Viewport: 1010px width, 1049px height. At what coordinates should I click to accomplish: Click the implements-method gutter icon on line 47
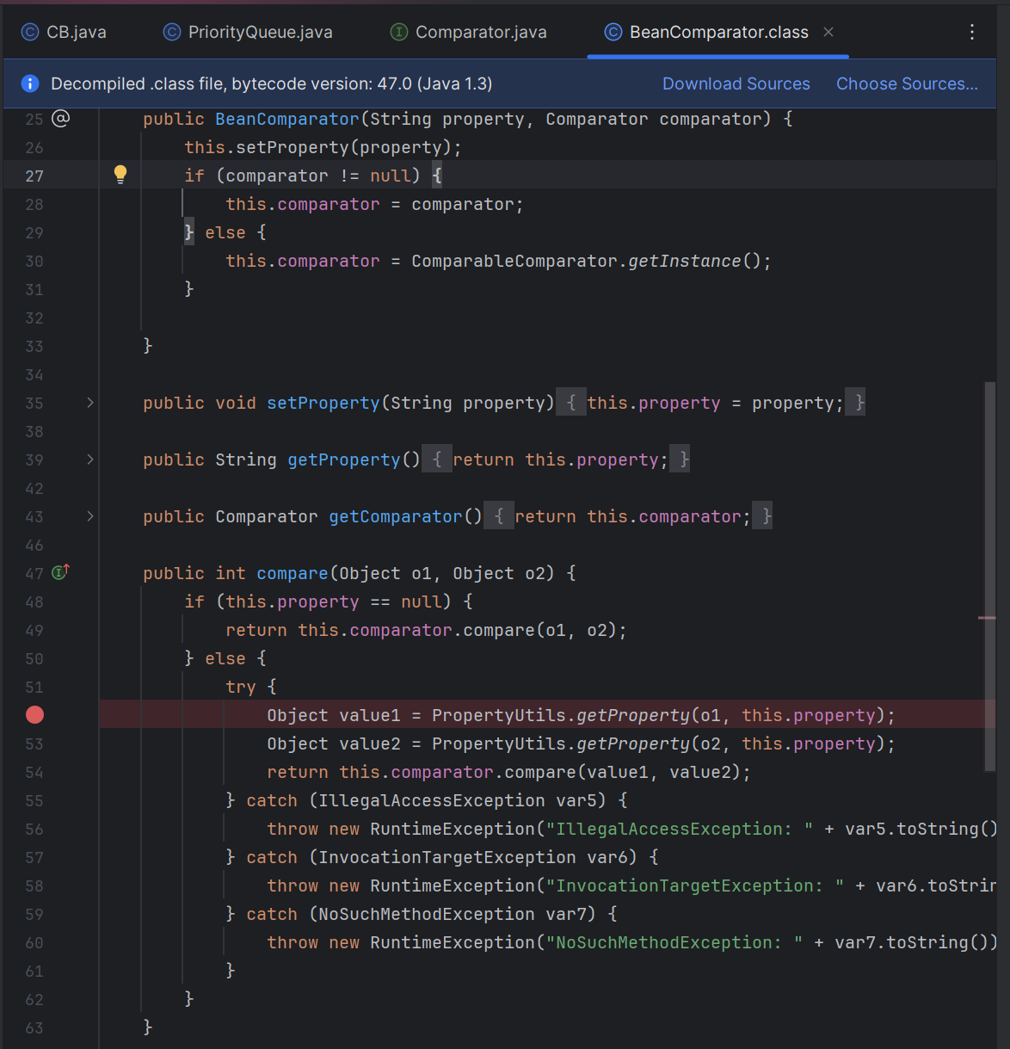(x=60, y=572)
